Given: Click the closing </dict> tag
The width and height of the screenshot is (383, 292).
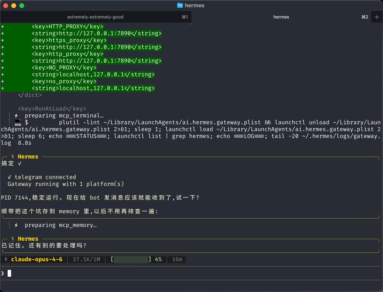Looking at the screenshot, I should point(30,95).
